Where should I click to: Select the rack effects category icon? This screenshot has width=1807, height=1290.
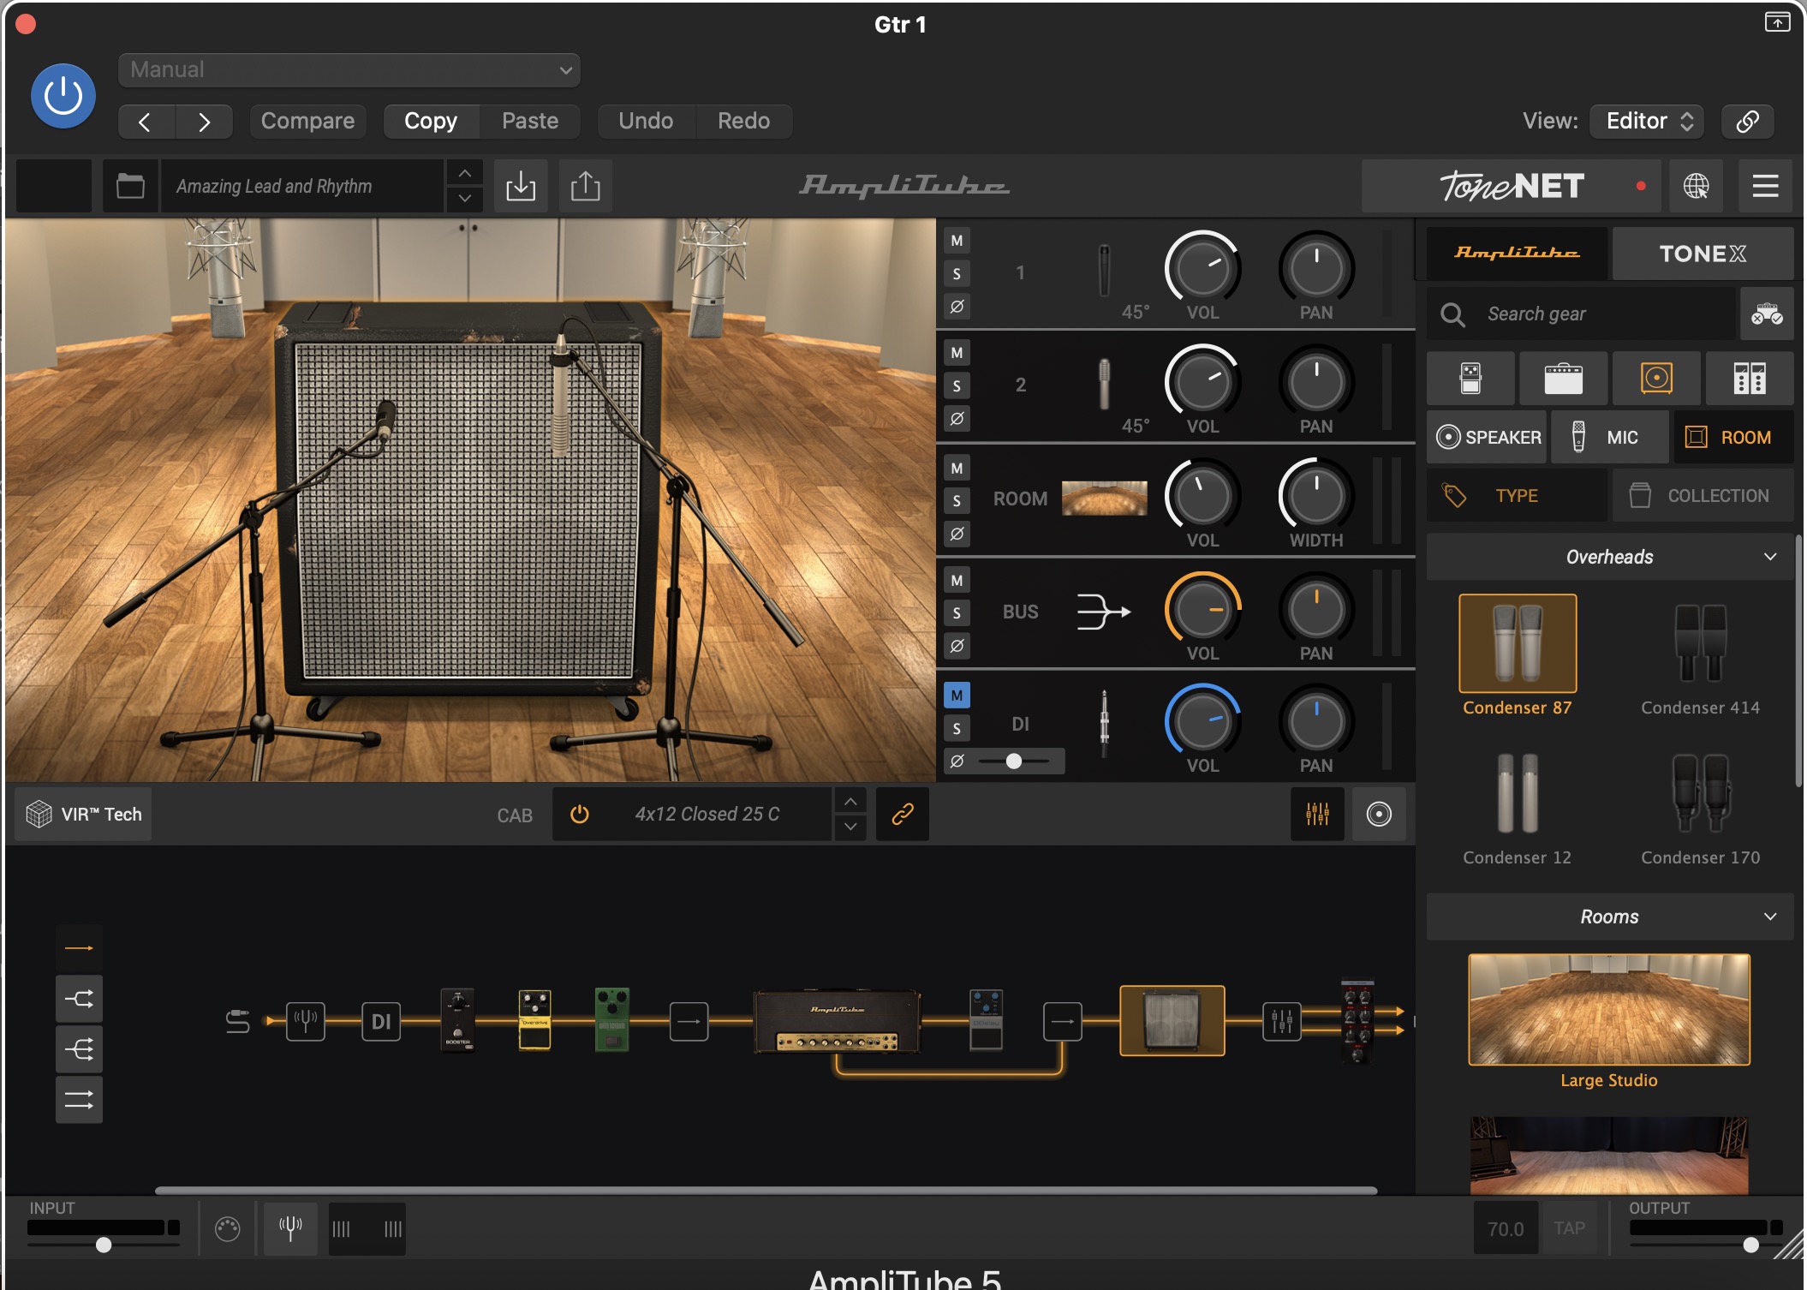[1750, 378]
